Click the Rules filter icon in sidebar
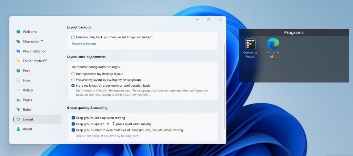Viewport: 353px width, 156px height. pyautogui.click(x=18, y=109)
